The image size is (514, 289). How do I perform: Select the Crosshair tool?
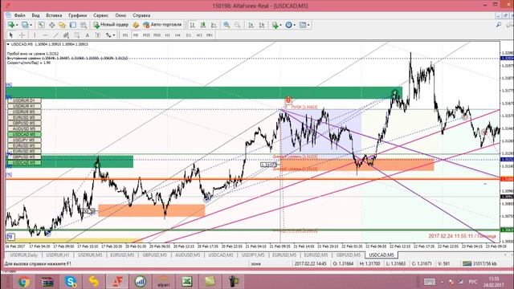click(x=22, y=35)
